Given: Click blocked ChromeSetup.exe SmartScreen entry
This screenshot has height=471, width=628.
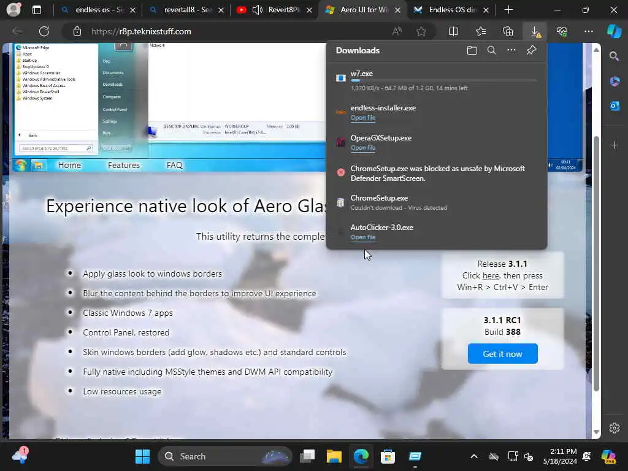Looking at the screenshot, I should [x=437, y=173].
